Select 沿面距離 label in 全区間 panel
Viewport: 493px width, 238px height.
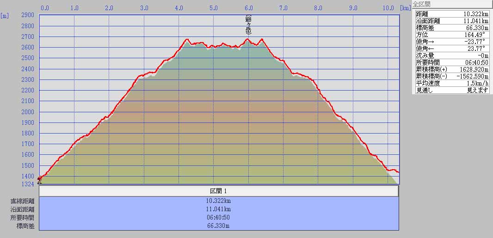[x=428, y=21]
